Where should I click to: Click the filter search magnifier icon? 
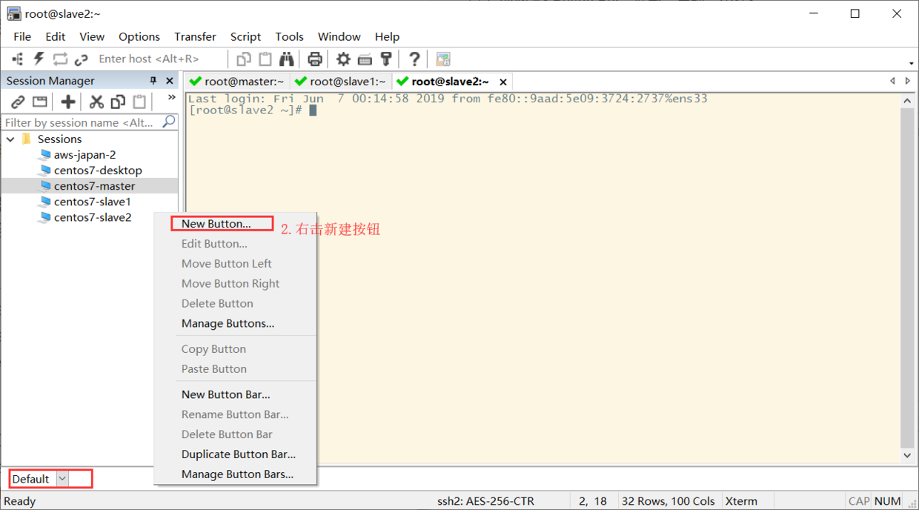(x=169, y=121)
